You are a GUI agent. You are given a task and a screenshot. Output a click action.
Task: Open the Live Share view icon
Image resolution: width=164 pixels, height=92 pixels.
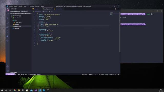click(7, 40)
